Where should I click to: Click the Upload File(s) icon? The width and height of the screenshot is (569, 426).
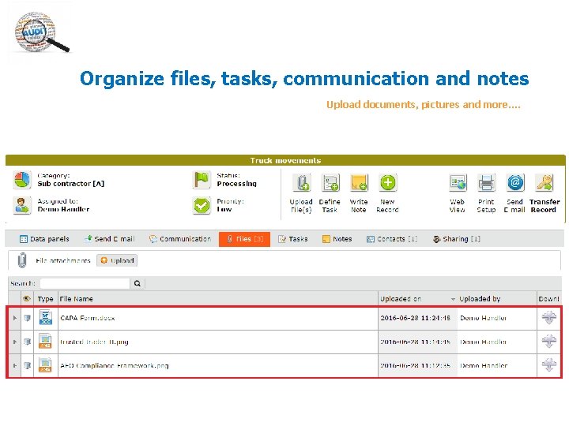[302, 182]
